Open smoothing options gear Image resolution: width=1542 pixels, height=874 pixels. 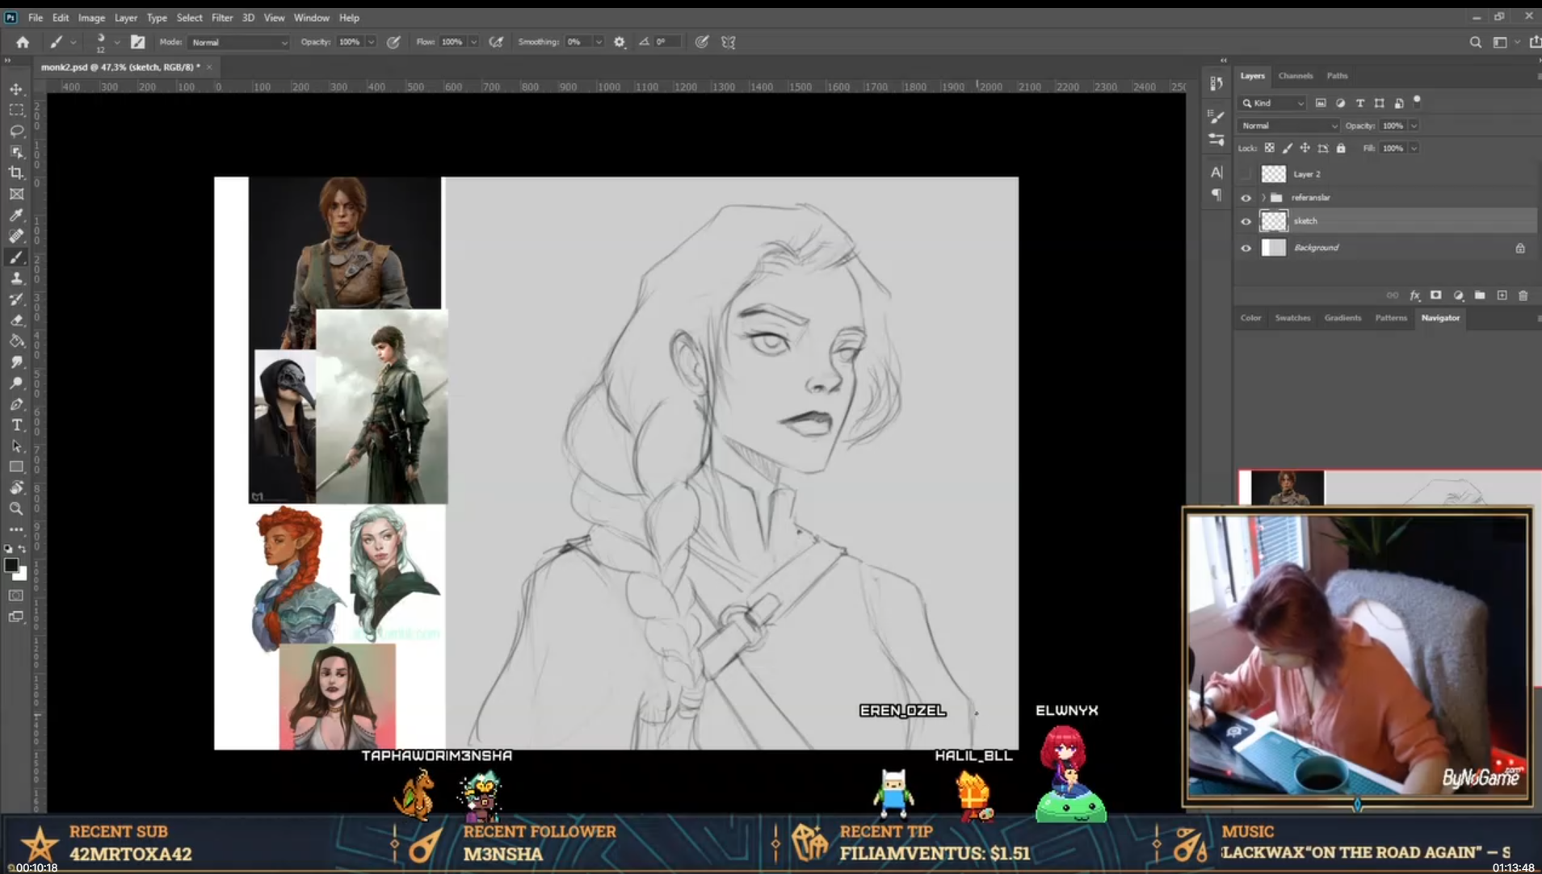(x=620, y=42)
